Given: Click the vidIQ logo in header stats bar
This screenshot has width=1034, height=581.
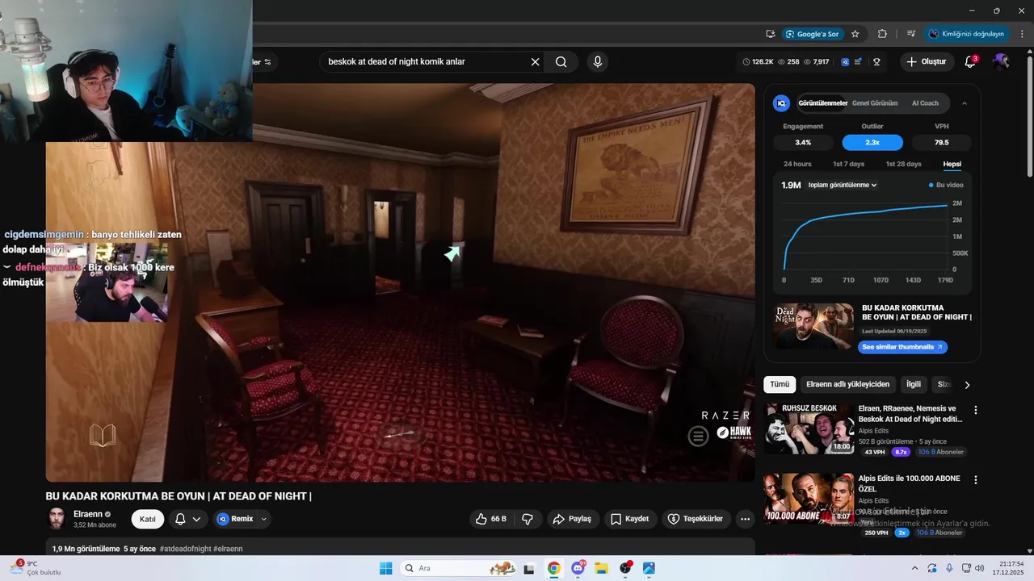Looking at the screenshot, I should [845, 62].
